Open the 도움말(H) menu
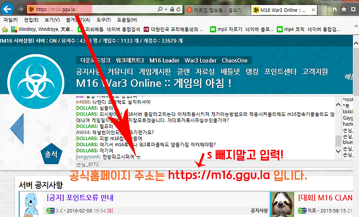Image resolution: width=359 pixels, height=217 pixels. tap(127, 20)
